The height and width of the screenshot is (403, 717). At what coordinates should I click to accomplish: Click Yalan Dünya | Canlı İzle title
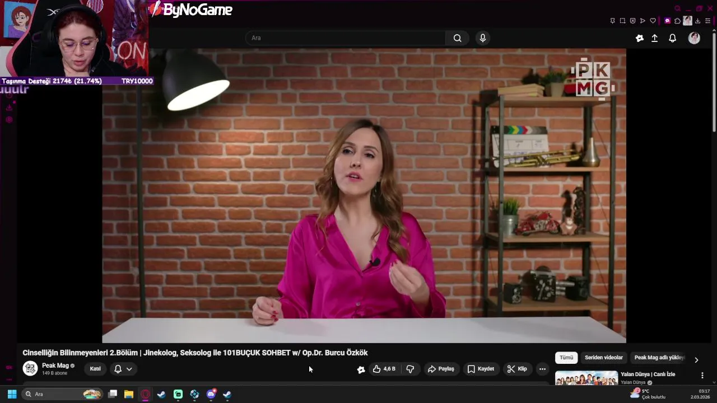coord(648,374)
